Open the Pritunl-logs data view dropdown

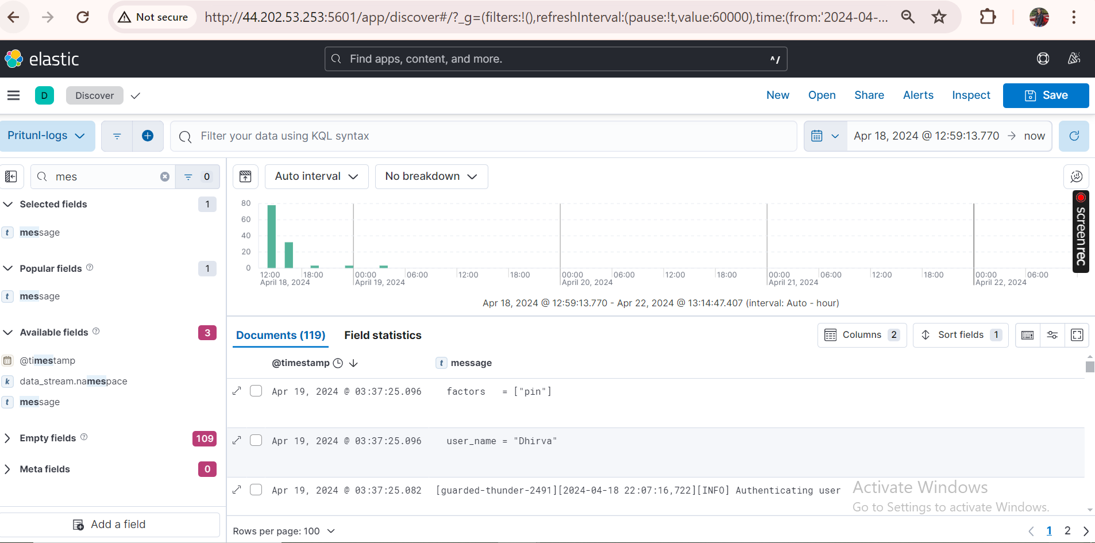47,136
